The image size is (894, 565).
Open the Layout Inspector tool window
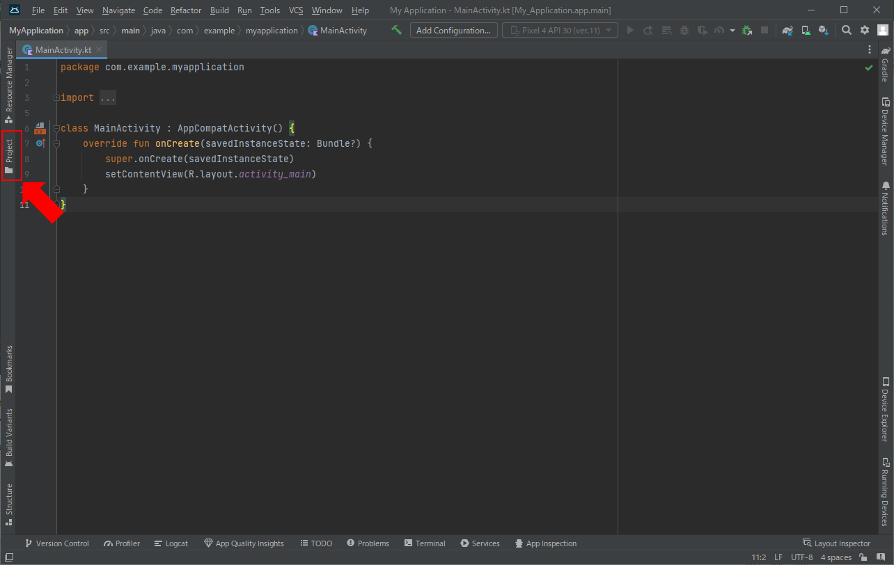click(837, 543)
